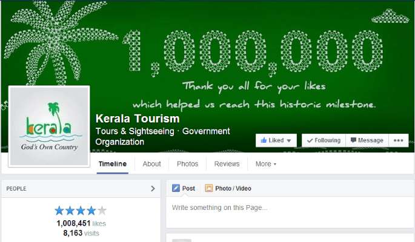Open the three-dots more actions button

tap(398, 140)
